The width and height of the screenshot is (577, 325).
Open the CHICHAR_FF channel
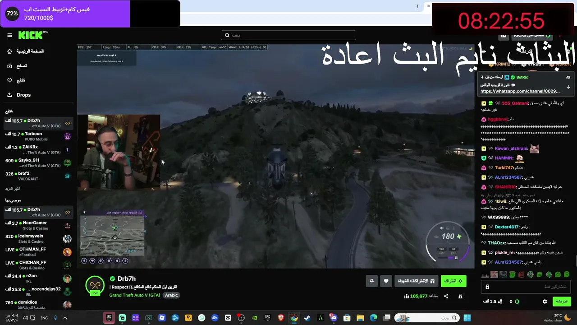38,265
